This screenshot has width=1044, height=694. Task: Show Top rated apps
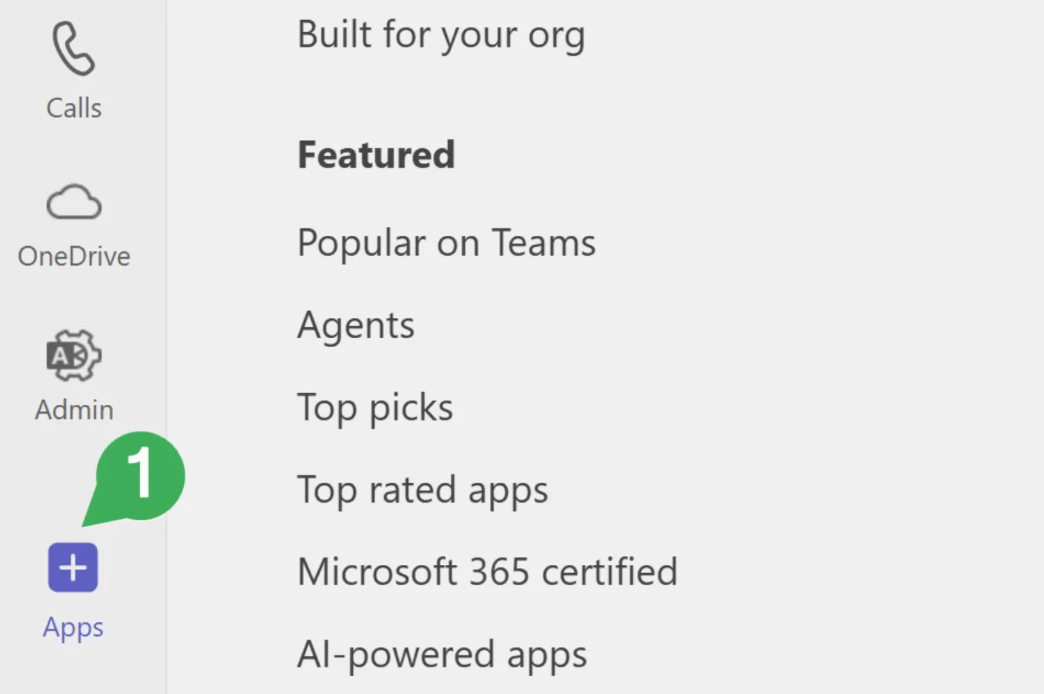click(x=423, y=490)
